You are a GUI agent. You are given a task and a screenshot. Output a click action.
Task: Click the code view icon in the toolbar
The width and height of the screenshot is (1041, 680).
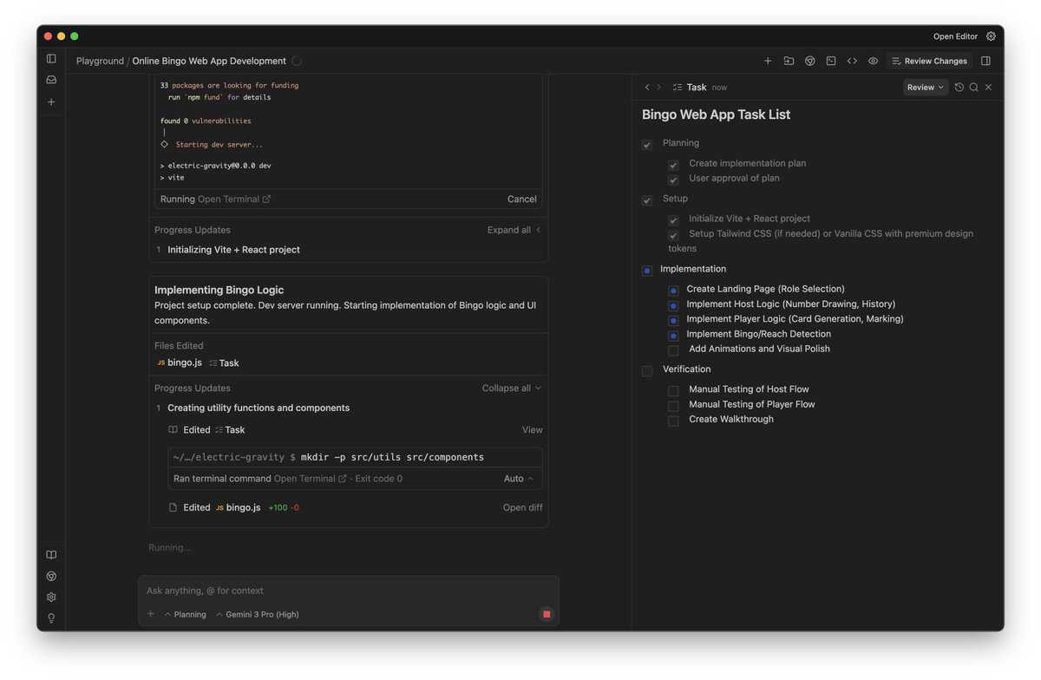click(852, 61)
